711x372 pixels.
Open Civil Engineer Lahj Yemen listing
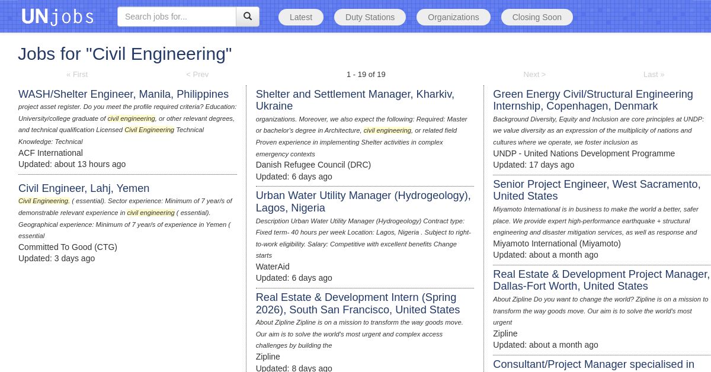click(84, 188)
